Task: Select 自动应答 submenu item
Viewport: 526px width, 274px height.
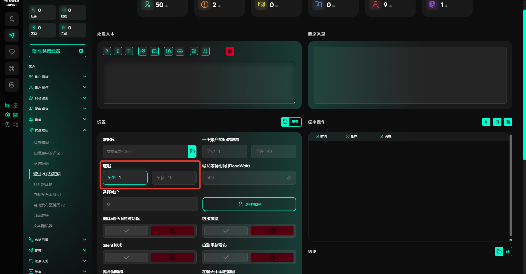Action: tap(41, 215)
